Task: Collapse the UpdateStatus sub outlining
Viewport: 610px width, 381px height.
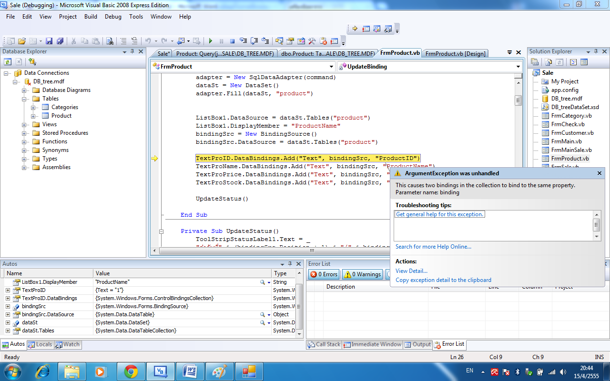Action: click(x=161, y=231)
